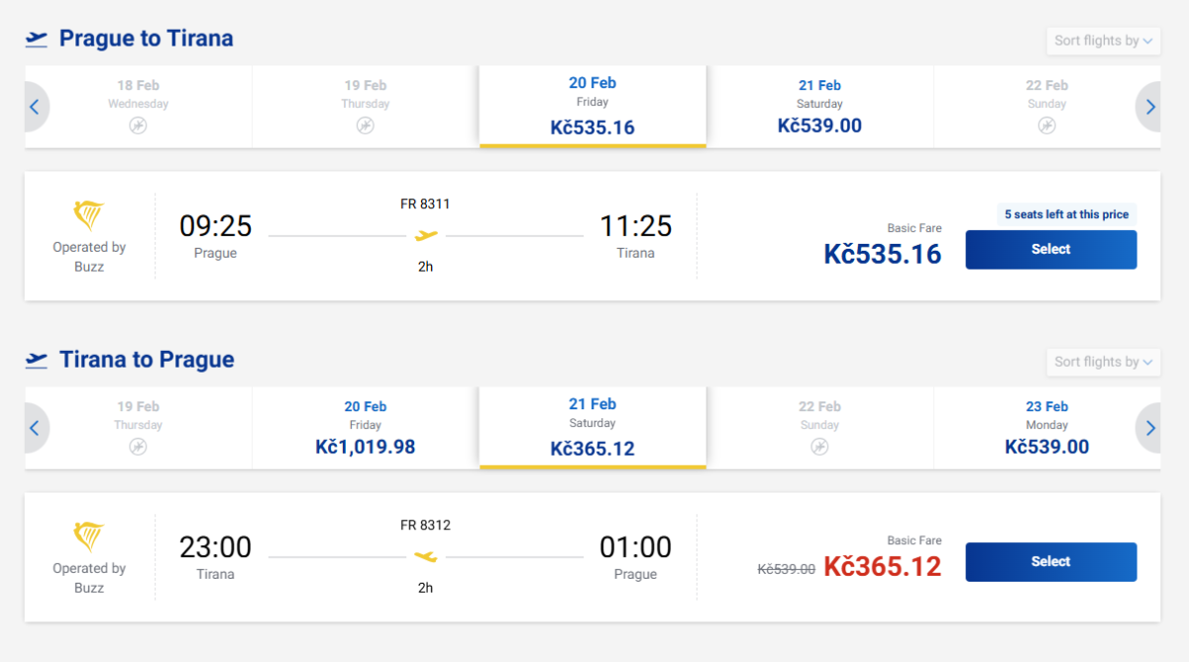Click the plane icon beside Tirana to Prague
Image resolution: width=1189 pixels, height=662 pixels.
(37, 360)
